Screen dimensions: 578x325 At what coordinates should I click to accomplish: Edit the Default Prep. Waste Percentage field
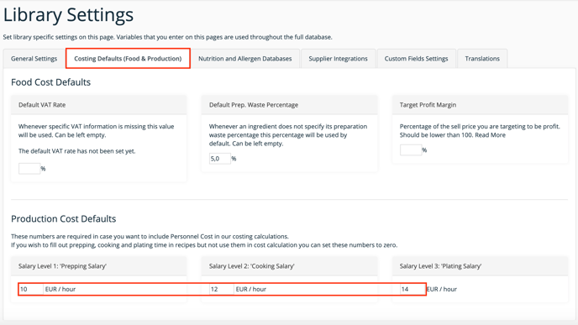tap(220, 159)
